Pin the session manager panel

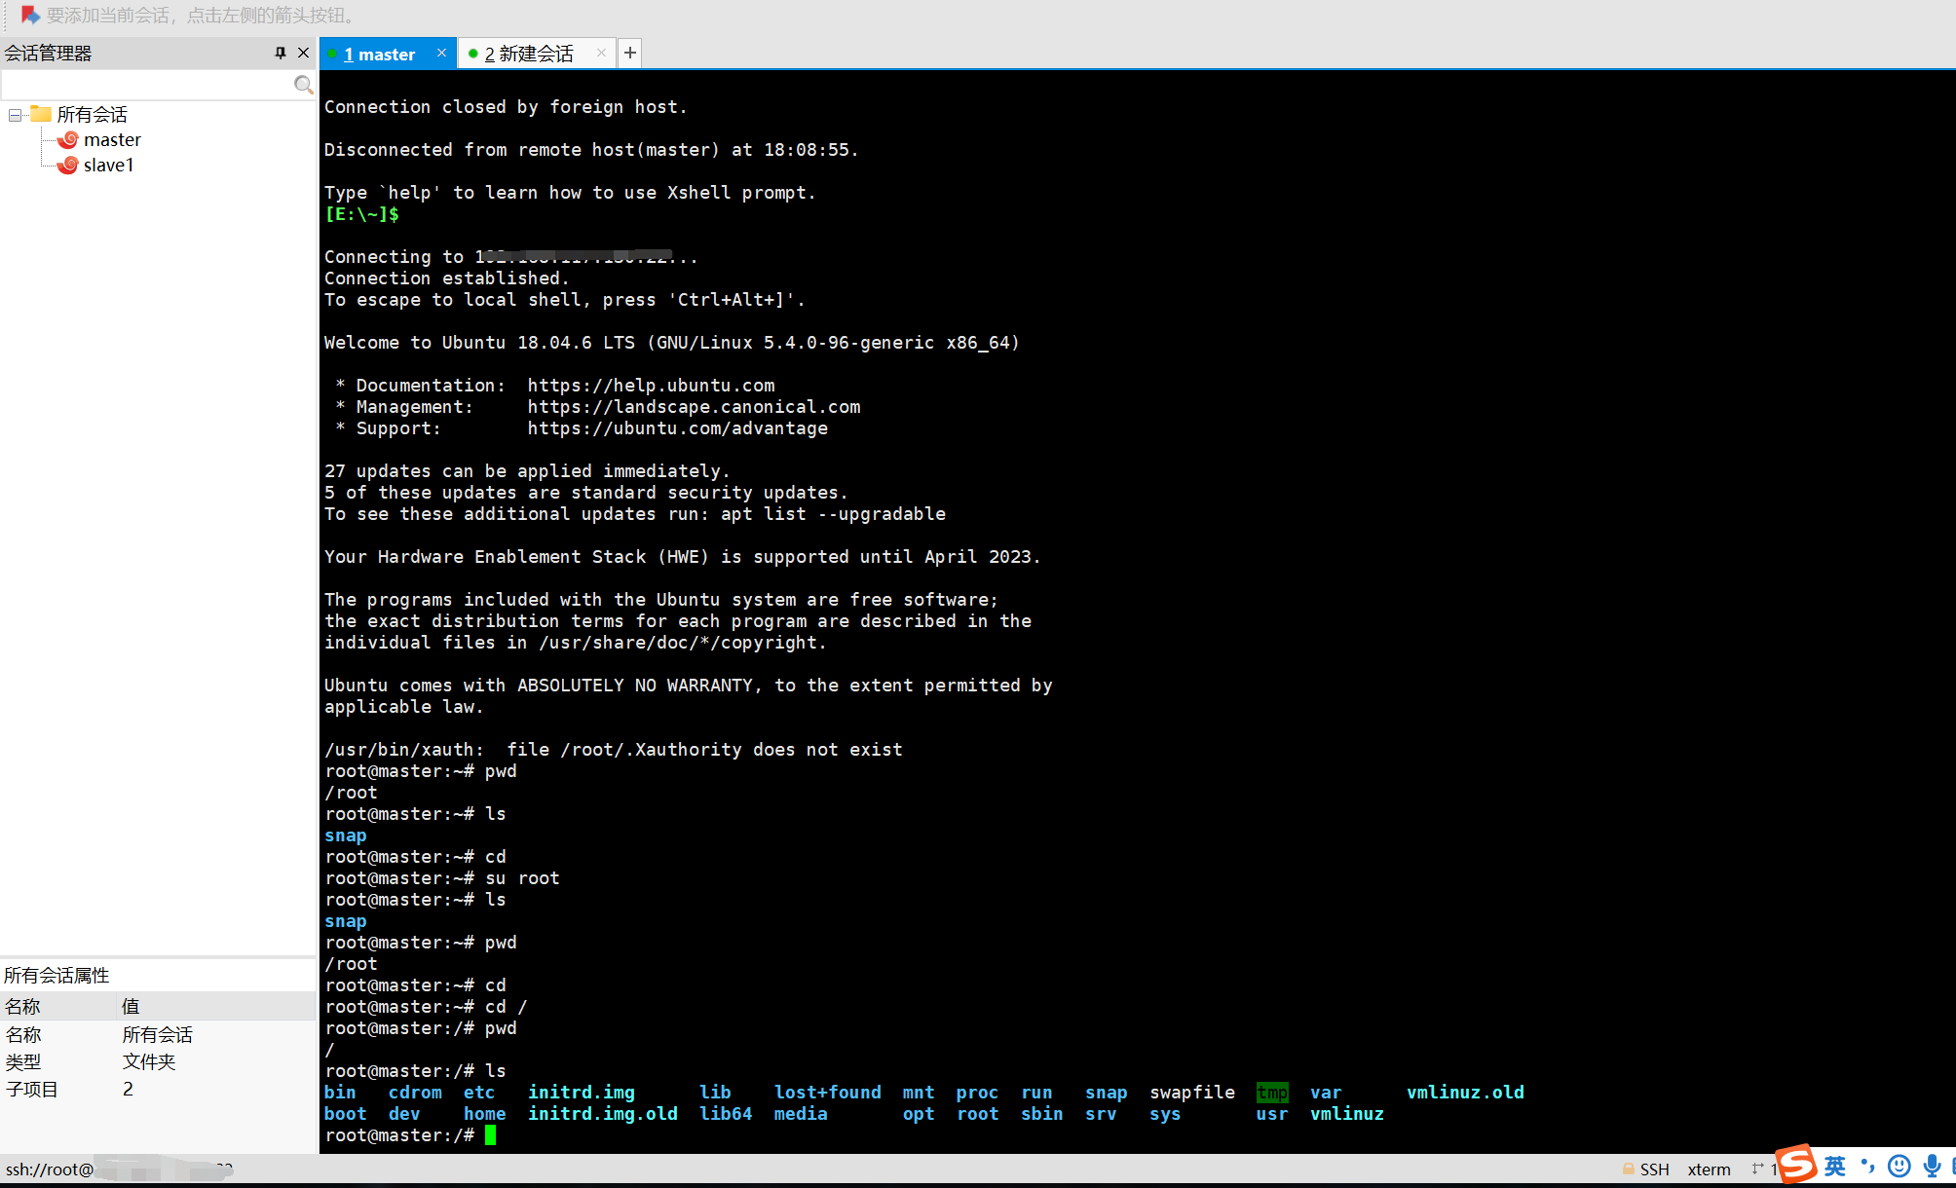coord(281,53)
